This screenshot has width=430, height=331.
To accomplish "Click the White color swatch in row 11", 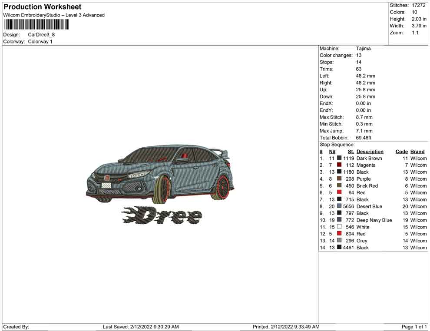I will (x=339, y=226).
